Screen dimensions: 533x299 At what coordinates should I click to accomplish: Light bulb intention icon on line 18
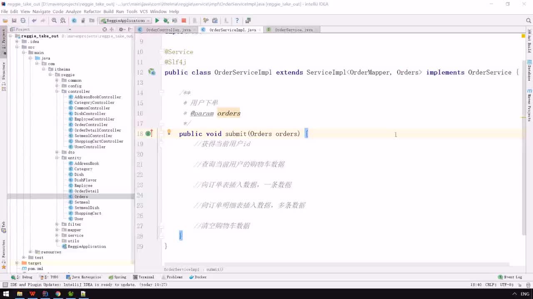[169, 132]
